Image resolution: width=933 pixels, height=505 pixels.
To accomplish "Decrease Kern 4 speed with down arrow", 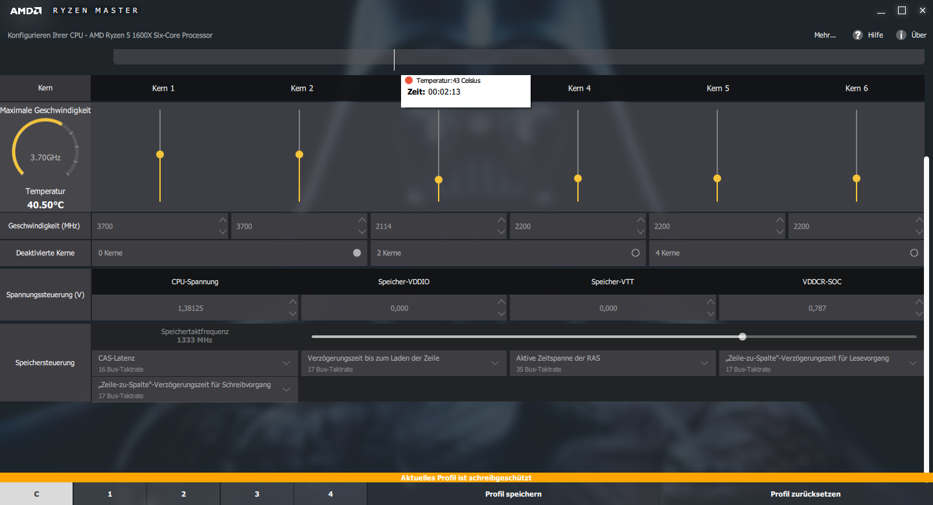I will coord(641,232).
